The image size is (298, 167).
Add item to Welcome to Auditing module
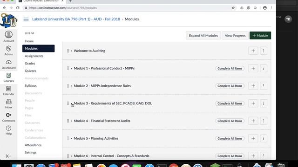253,51
